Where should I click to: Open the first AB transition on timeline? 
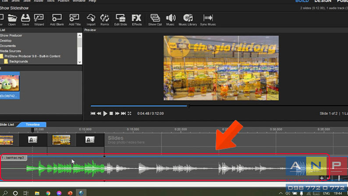tap(32, 140)
